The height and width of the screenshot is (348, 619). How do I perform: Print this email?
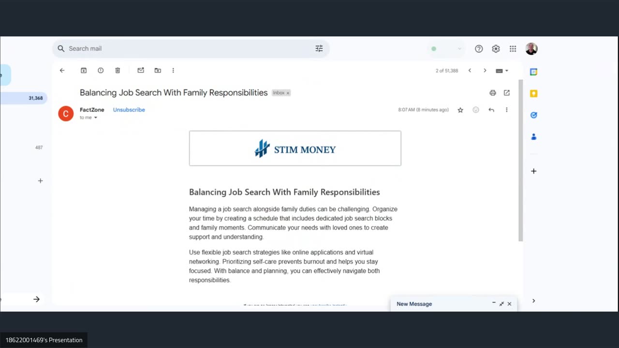point(493,93)
